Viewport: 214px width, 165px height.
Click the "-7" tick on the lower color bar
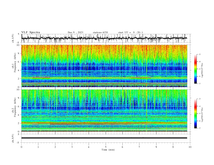199,128
